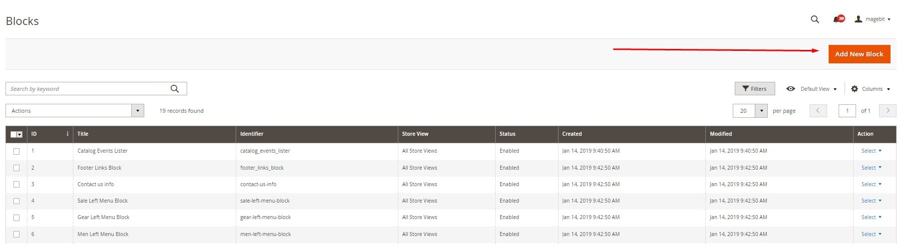Image resolution: width=901 pixels, height=244 pixels.
Task: Open the Filters panel
Action: [x=755, y=89]
